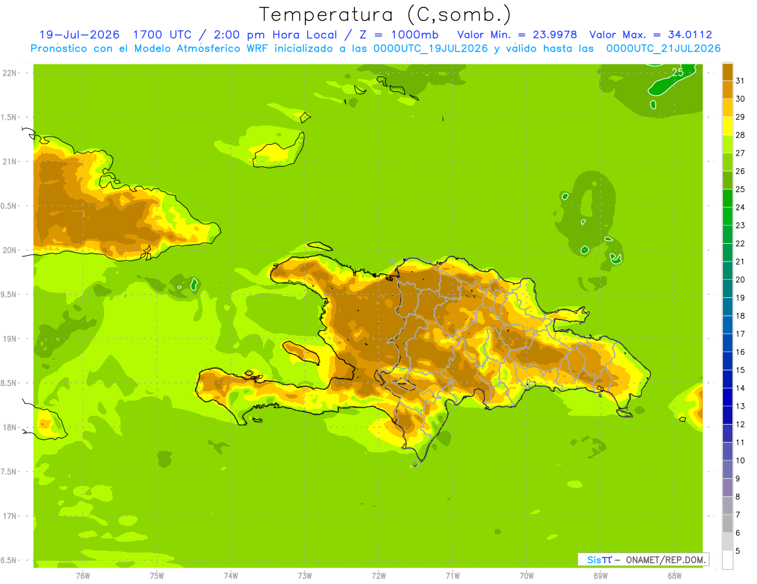Viewport: 757px width, 584px height.
Task: Click legend swatch between 24 and 25
Action: tap(728, 198)
